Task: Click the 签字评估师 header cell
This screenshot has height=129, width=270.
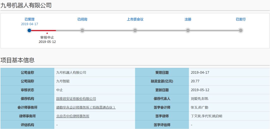Action: [x=162, y=125]
